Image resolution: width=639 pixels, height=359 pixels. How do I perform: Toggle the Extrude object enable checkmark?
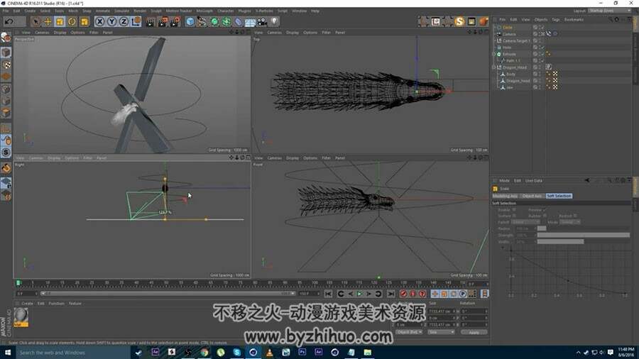click(x=542, y=54)
